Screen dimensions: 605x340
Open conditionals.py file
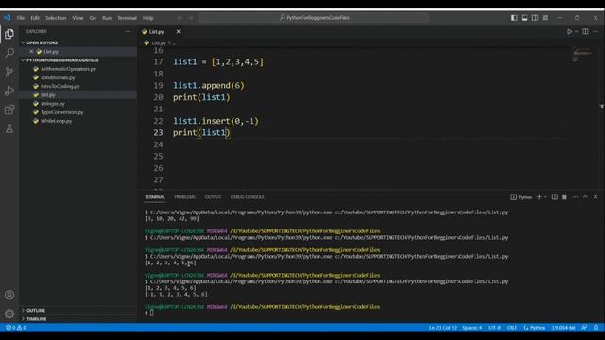(58, 77)
